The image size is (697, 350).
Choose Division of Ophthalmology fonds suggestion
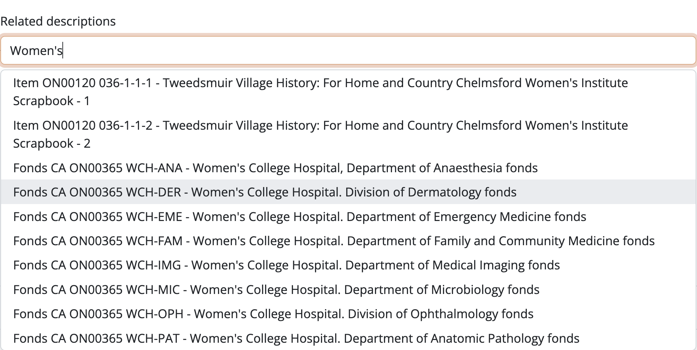pos(273,314)
